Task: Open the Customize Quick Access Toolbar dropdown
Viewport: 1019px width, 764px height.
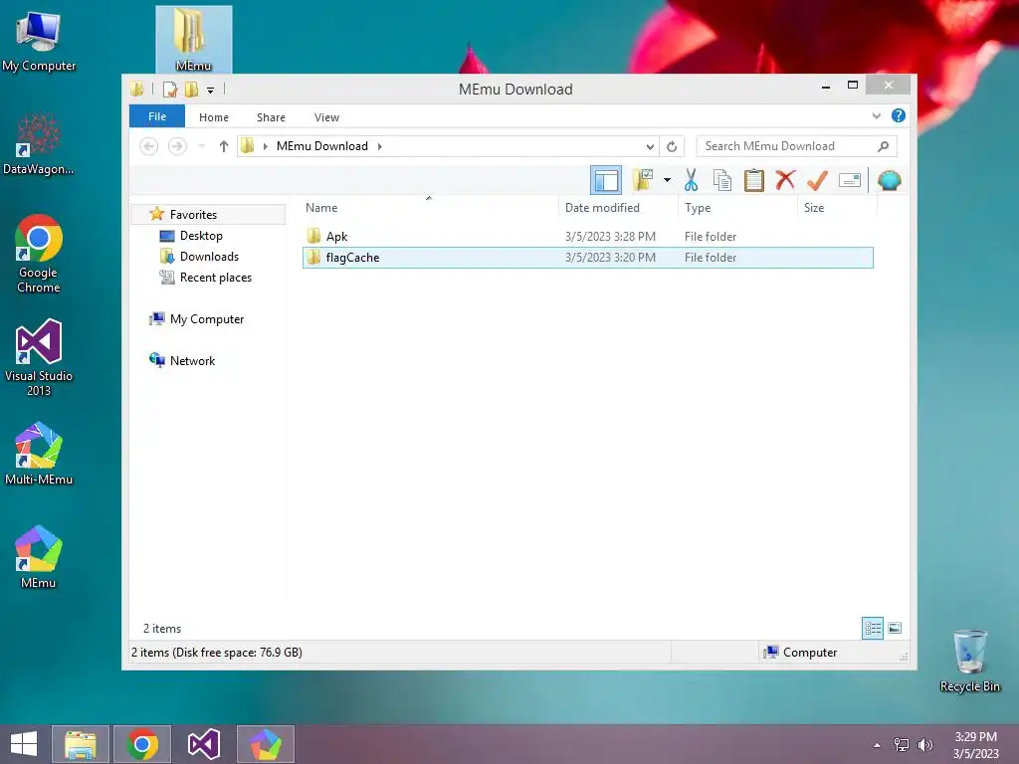Action: [x=211, y=91]
